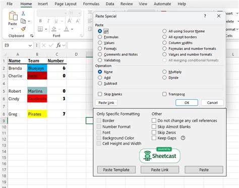Image resolution: width=239 pixels, height=188 pixels.
Task: Open the Font dialog launcher
Action: point(81,36)
